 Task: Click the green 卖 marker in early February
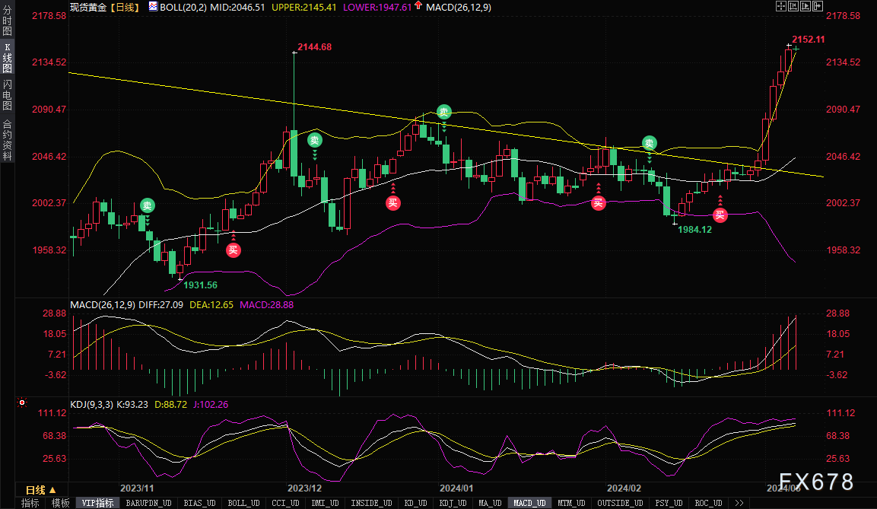[x=650, y=142]
